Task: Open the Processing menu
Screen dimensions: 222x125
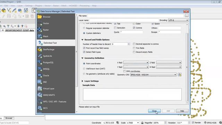Action: (84, 6)
